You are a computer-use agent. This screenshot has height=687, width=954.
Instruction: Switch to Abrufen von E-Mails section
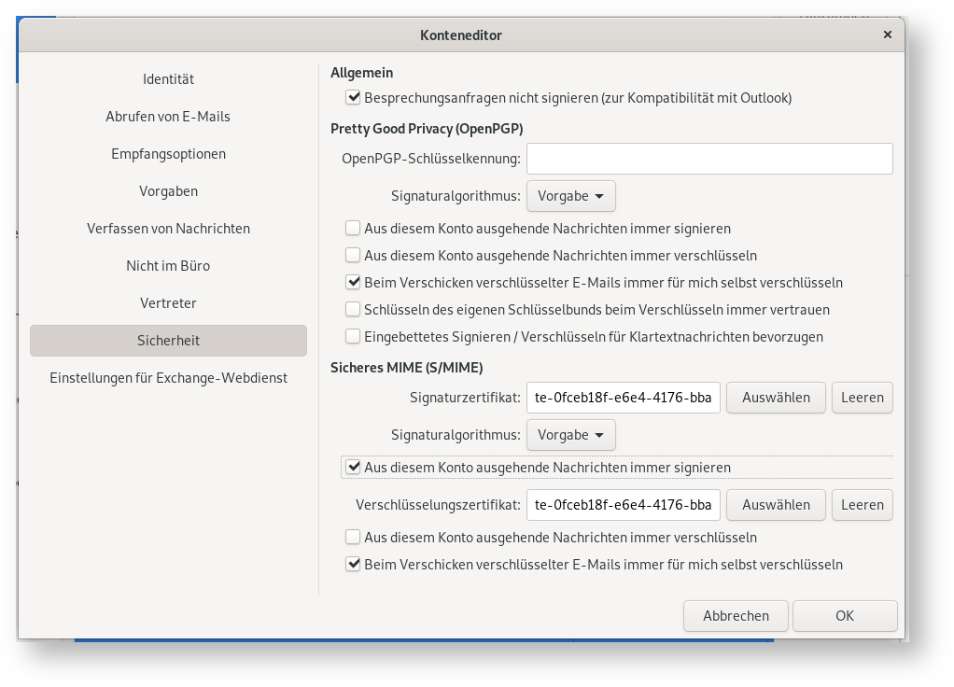pos(168,117)
